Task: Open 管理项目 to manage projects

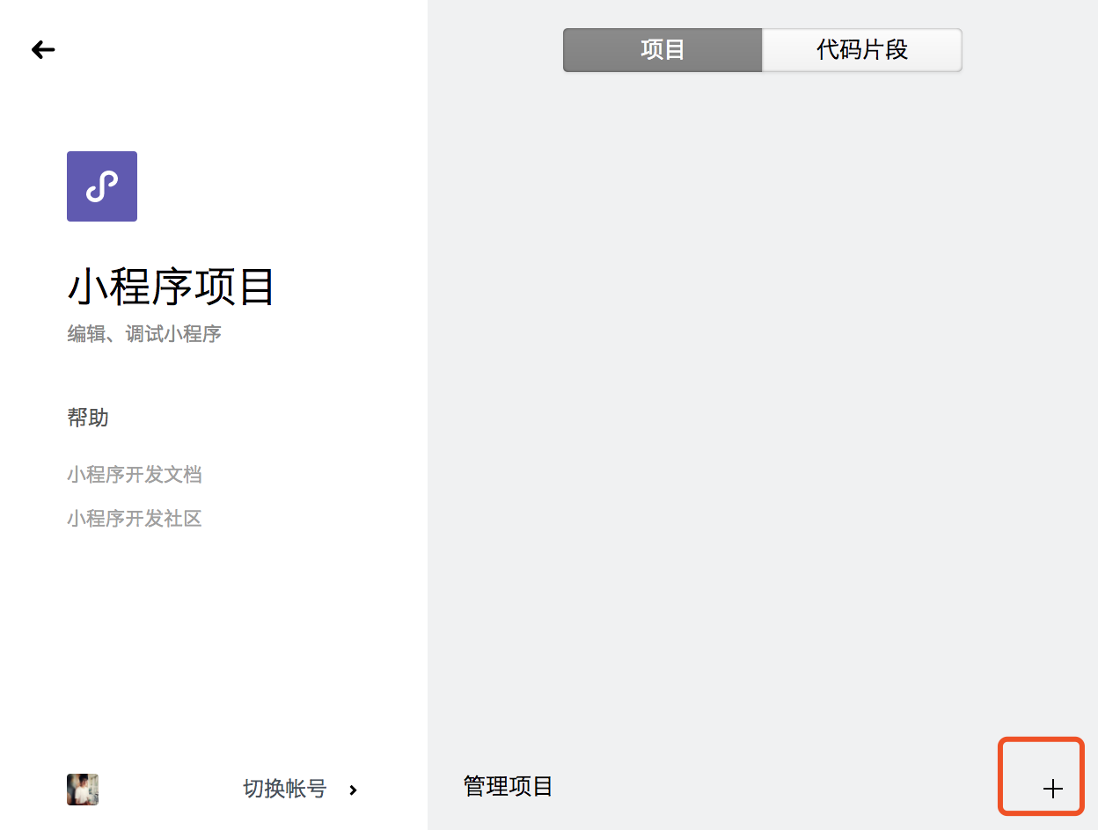Action: (x=508, y=786)
